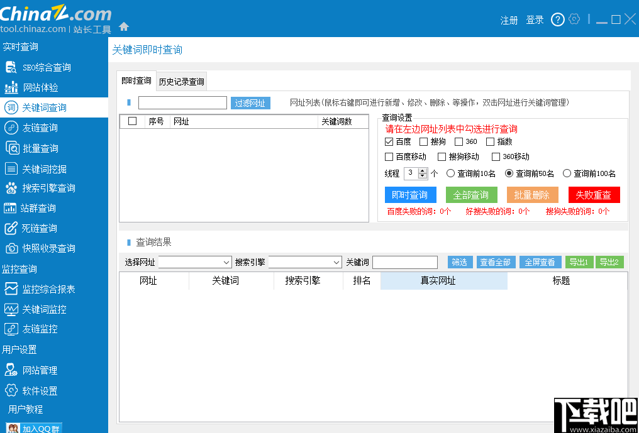Open the SEO综合查询 tool
The image size is (639, 433).
[x=48, y=67]
